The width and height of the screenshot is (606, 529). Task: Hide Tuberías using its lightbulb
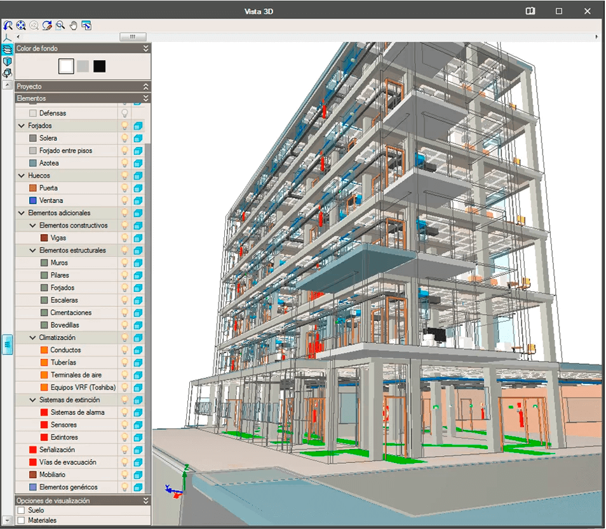(x=125, y=362)
